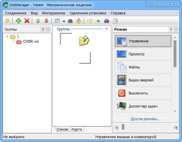Select the Диспетчер задач mode
This screenshot has width=182, height=142.
click(143, 106)
